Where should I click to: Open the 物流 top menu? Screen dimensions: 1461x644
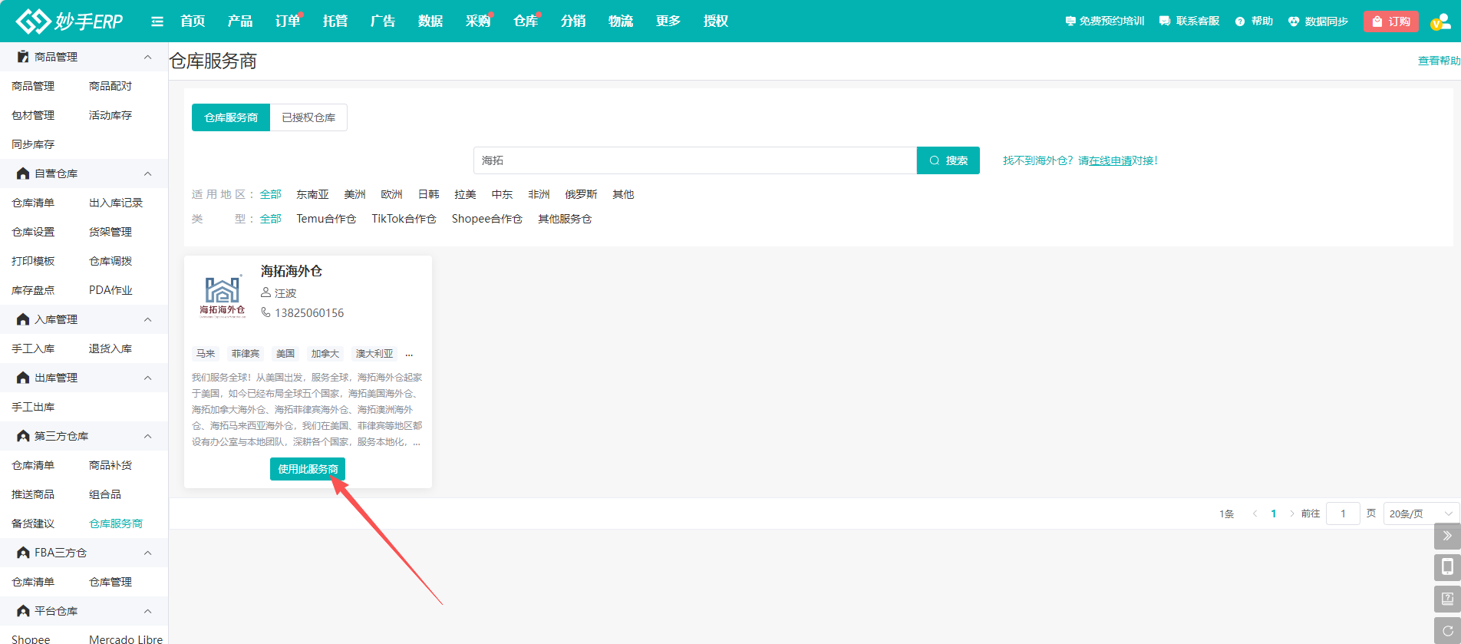tap(621, 21)
